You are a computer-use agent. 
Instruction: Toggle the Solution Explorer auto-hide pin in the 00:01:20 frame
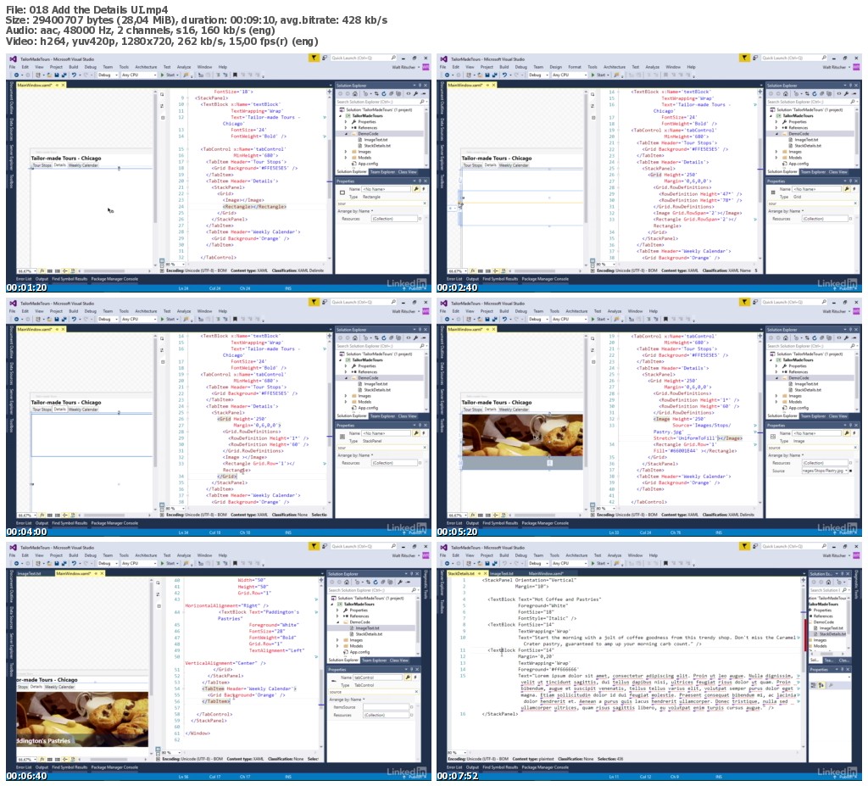coord(420,86)
